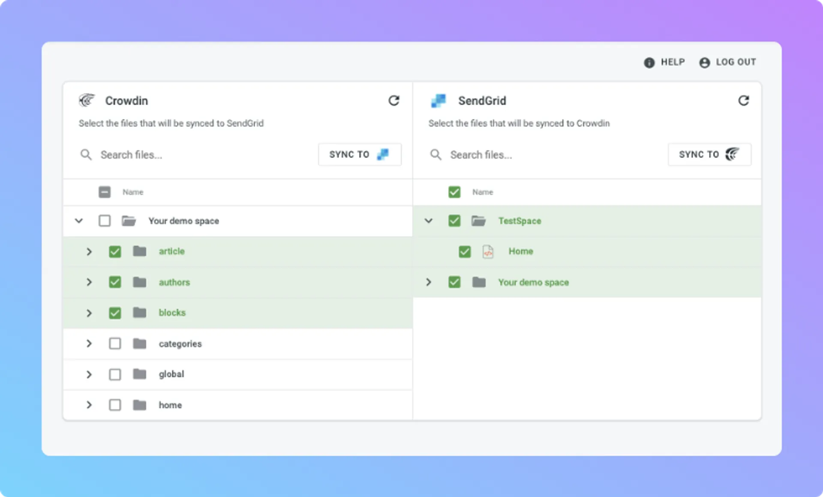This screenshot has width=823, height=497.
Task: Uncheck the Home file checkbox
Action: 465,251
